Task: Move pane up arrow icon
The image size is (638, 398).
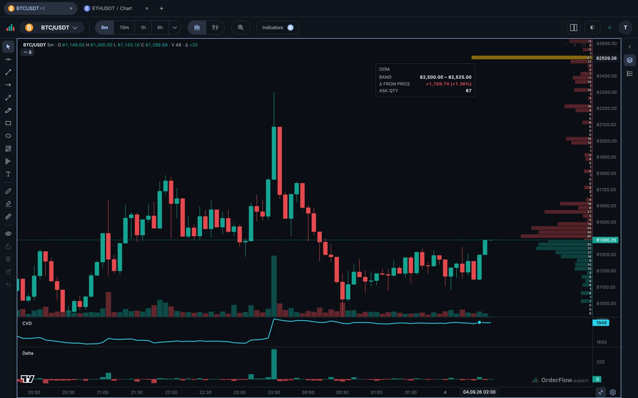Action: (x=566, y=44)
